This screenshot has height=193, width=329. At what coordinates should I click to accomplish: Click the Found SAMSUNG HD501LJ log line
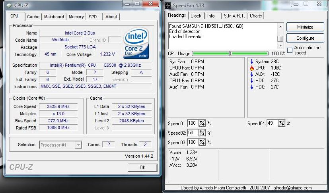click(206, 26)
